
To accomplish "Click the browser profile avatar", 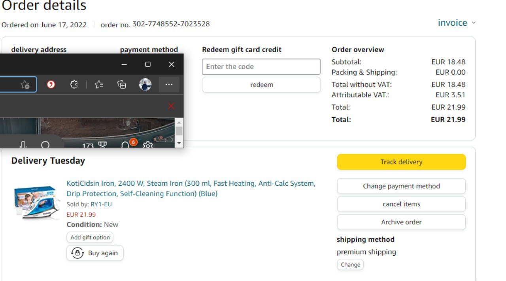I will (145, 85).
